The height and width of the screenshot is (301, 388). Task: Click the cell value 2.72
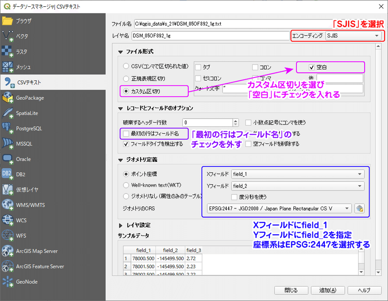194,258
